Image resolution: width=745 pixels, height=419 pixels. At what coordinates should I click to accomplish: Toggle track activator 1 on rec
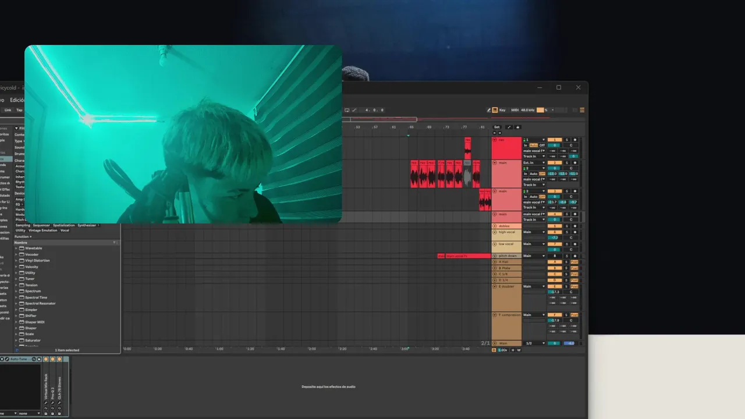[x=555, y=140]
